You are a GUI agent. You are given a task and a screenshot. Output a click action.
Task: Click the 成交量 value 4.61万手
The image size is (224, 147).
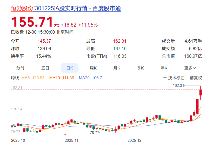coord(193,41)
